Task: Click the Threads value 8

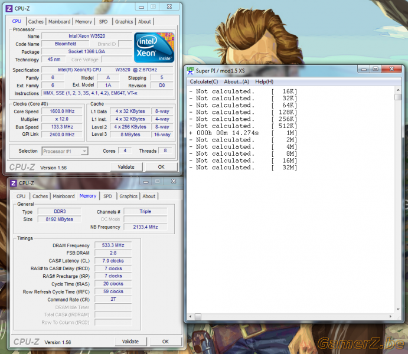Action: [165, 150]
